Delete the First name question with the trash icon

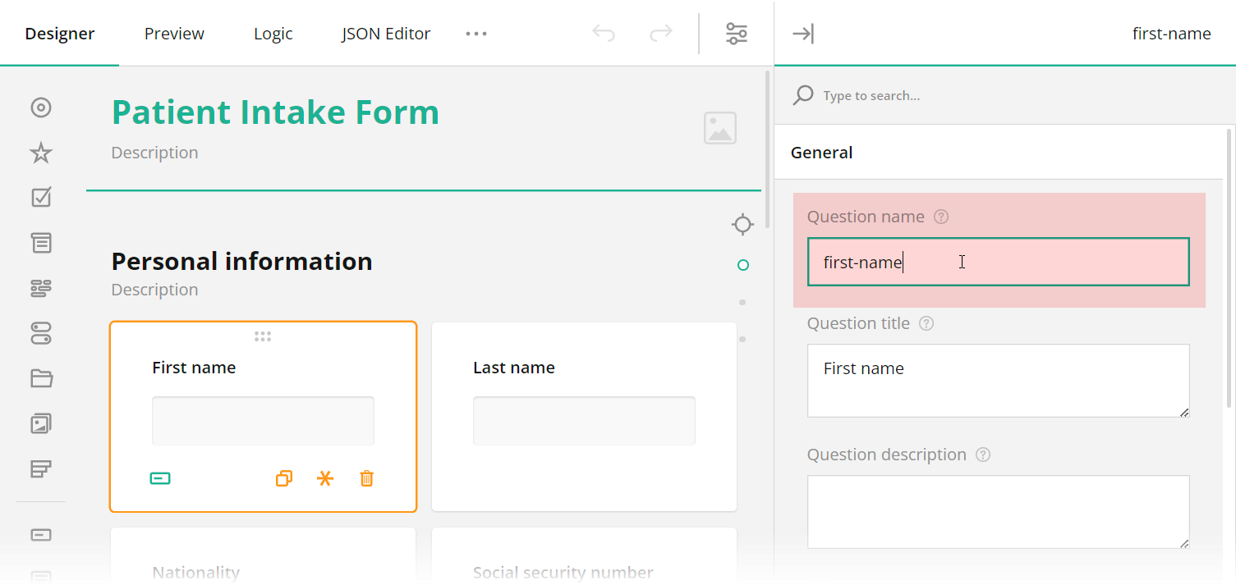pos(366,478)
